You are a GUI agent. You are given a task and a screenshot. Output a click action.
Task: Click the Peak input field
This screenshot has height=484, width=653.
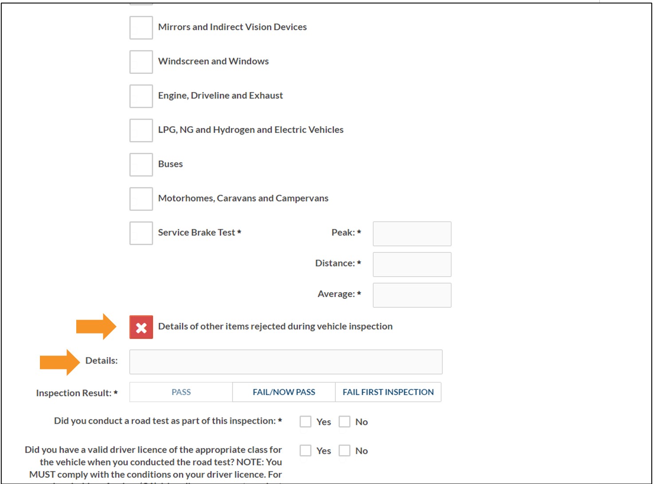tap(412, 233)
